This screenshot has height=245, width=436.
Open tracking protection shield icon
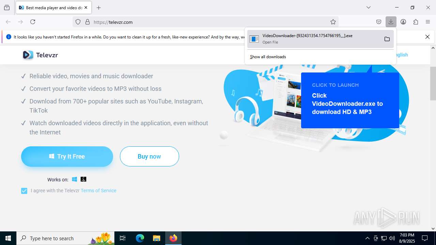coord(78,22)
